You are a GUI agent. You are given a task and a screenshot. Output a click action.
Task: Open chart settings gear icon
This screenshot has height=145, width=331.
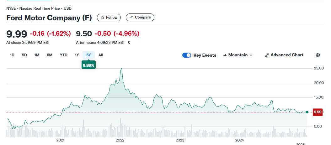click(x=318, y=55)
